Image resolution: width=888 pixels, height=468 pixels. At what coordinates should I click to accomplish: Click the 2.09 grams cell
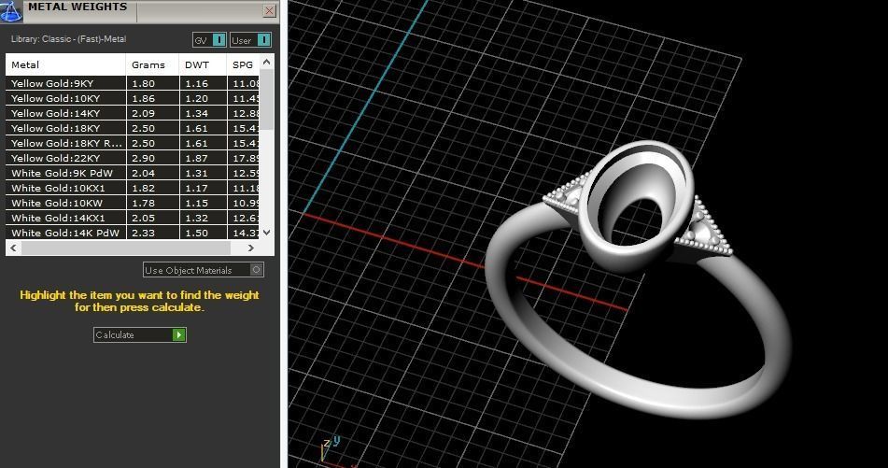click(x=152, y=113)
